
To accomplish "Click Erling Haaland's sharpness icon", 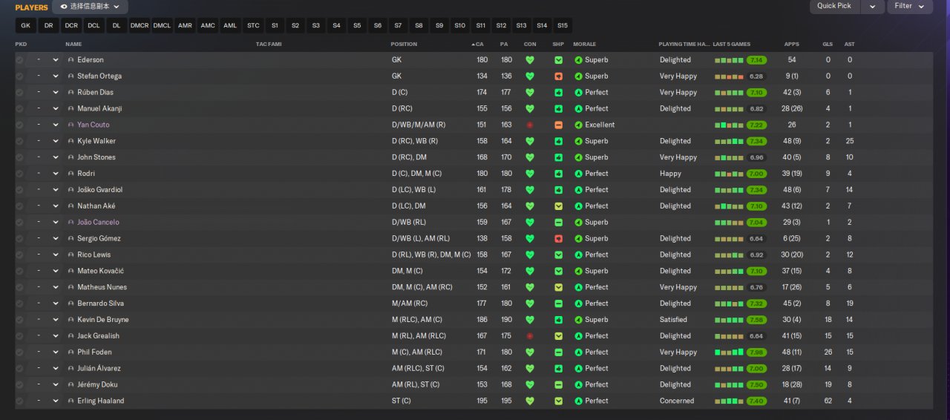I will [x=558, y=401].
